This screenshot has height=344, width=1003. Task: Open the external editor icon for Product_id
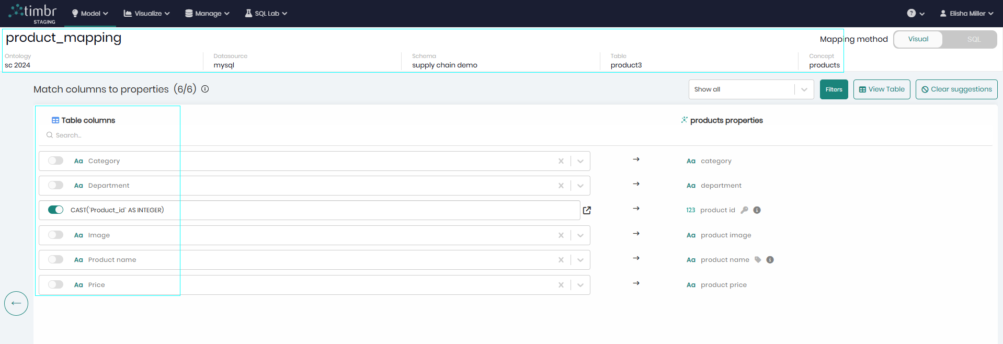pos(587,210)
